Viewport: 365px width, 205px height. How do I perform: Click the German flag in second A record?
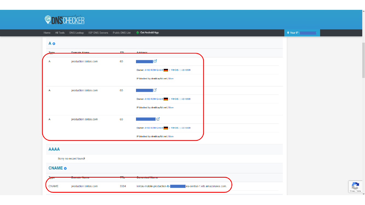click(x=166, y=99)
